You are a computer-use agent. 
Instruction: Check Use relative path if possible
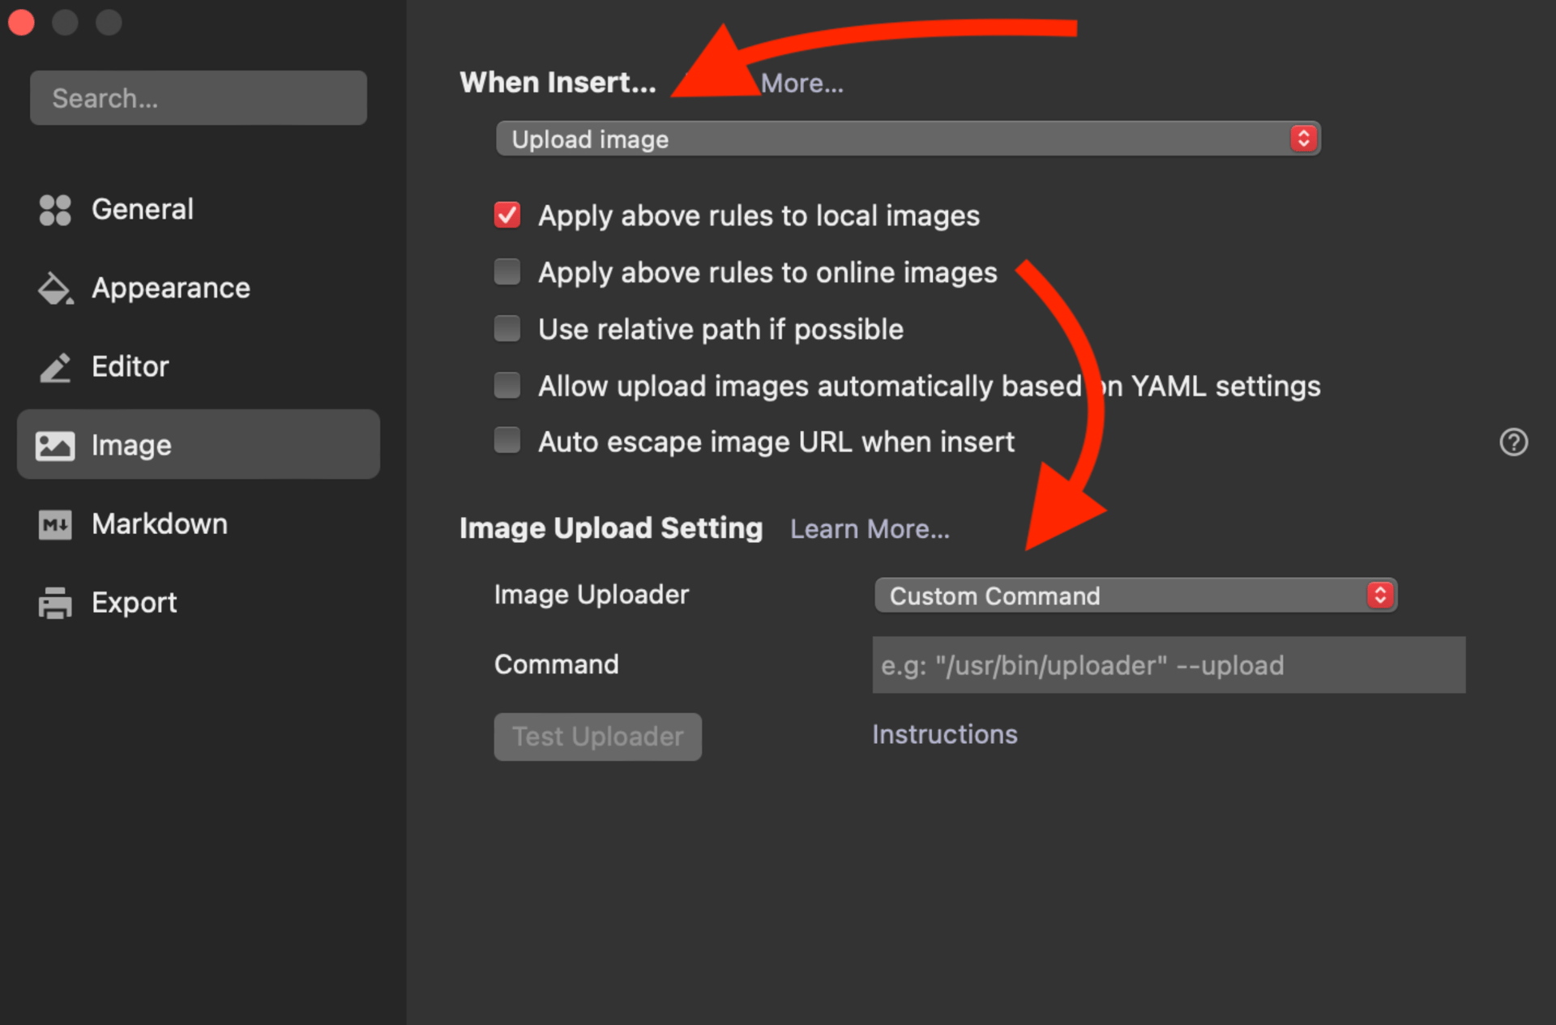(507, 329)
